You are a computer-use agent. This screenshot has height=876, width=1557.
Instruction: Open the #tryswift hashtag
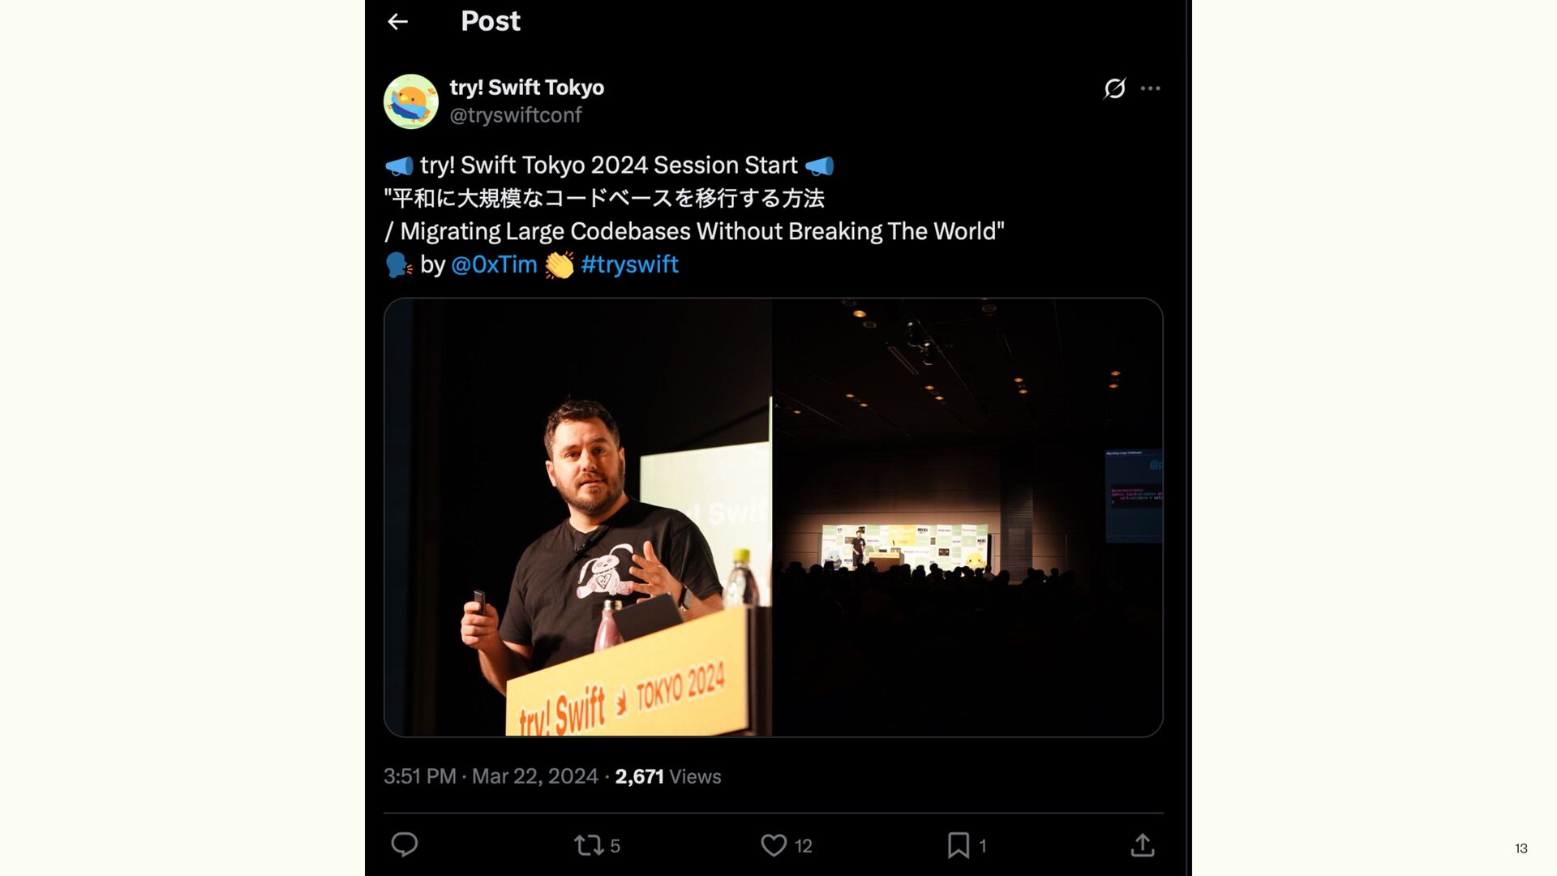[x=629, y=264]
